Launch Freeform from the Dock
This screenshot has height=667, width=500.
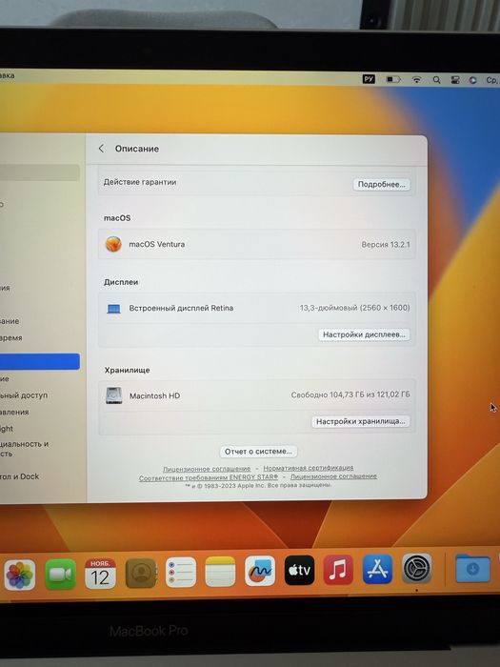click(260, 571)
